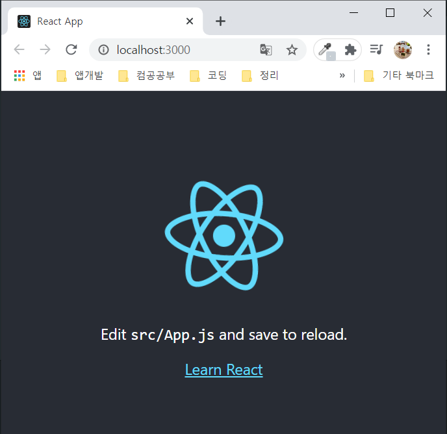Click the spinning React logo

tap(224, 236)
